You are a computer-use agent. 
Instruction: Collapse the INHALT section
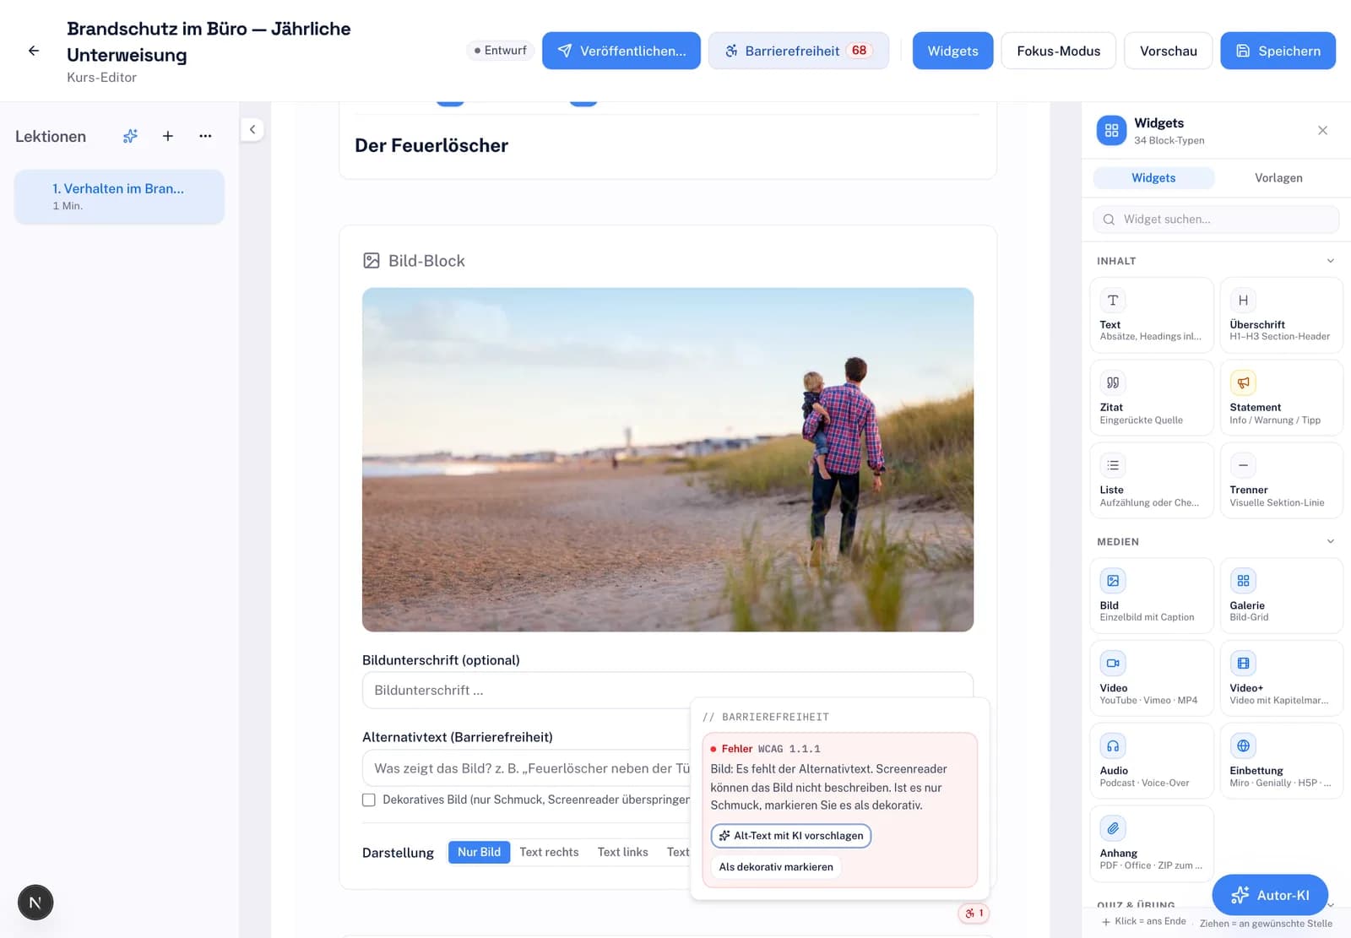(1330, 261)
